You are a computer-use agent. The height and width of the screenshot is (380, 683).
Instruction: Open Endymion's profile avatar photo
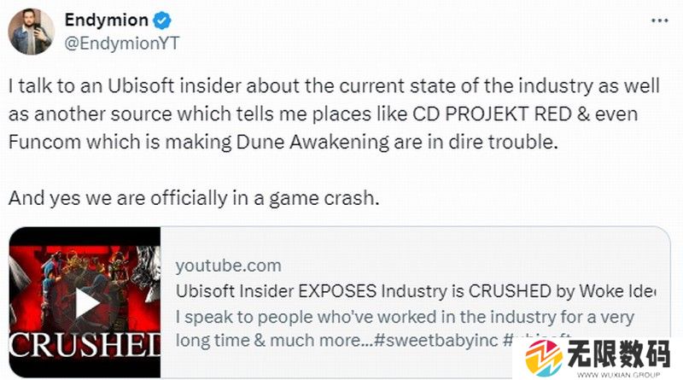click(x=32, y=30)
